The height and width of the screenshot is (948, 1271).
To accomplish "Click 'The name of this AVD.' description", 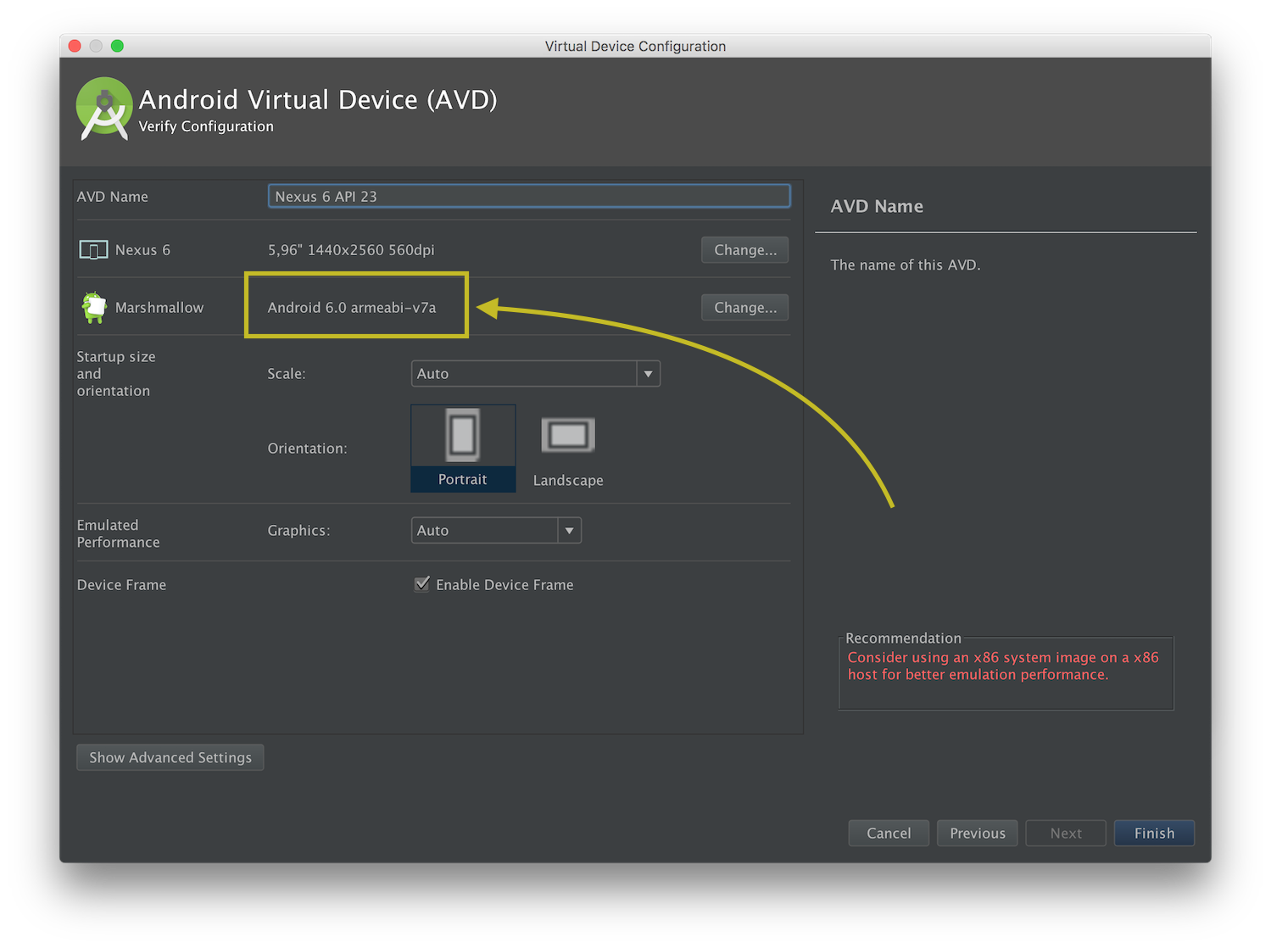I will [906, 265].
